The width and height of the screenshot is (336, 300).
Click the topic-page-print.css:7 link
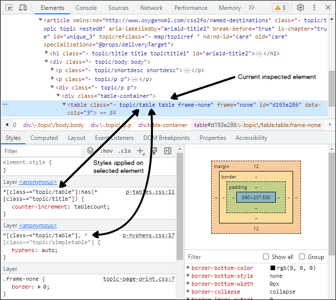[x=139, y=279]
